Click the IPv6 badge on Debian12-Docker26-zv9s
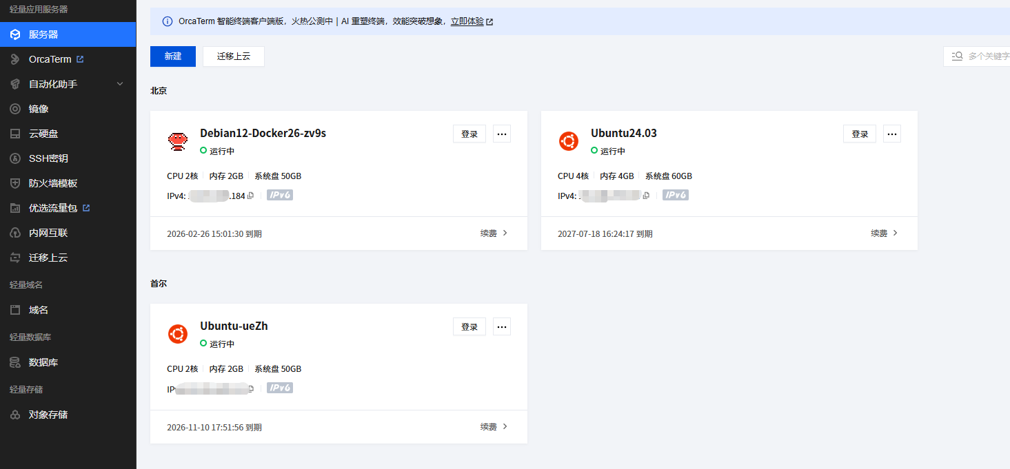Screen dimensions: 1010x469 280,195
